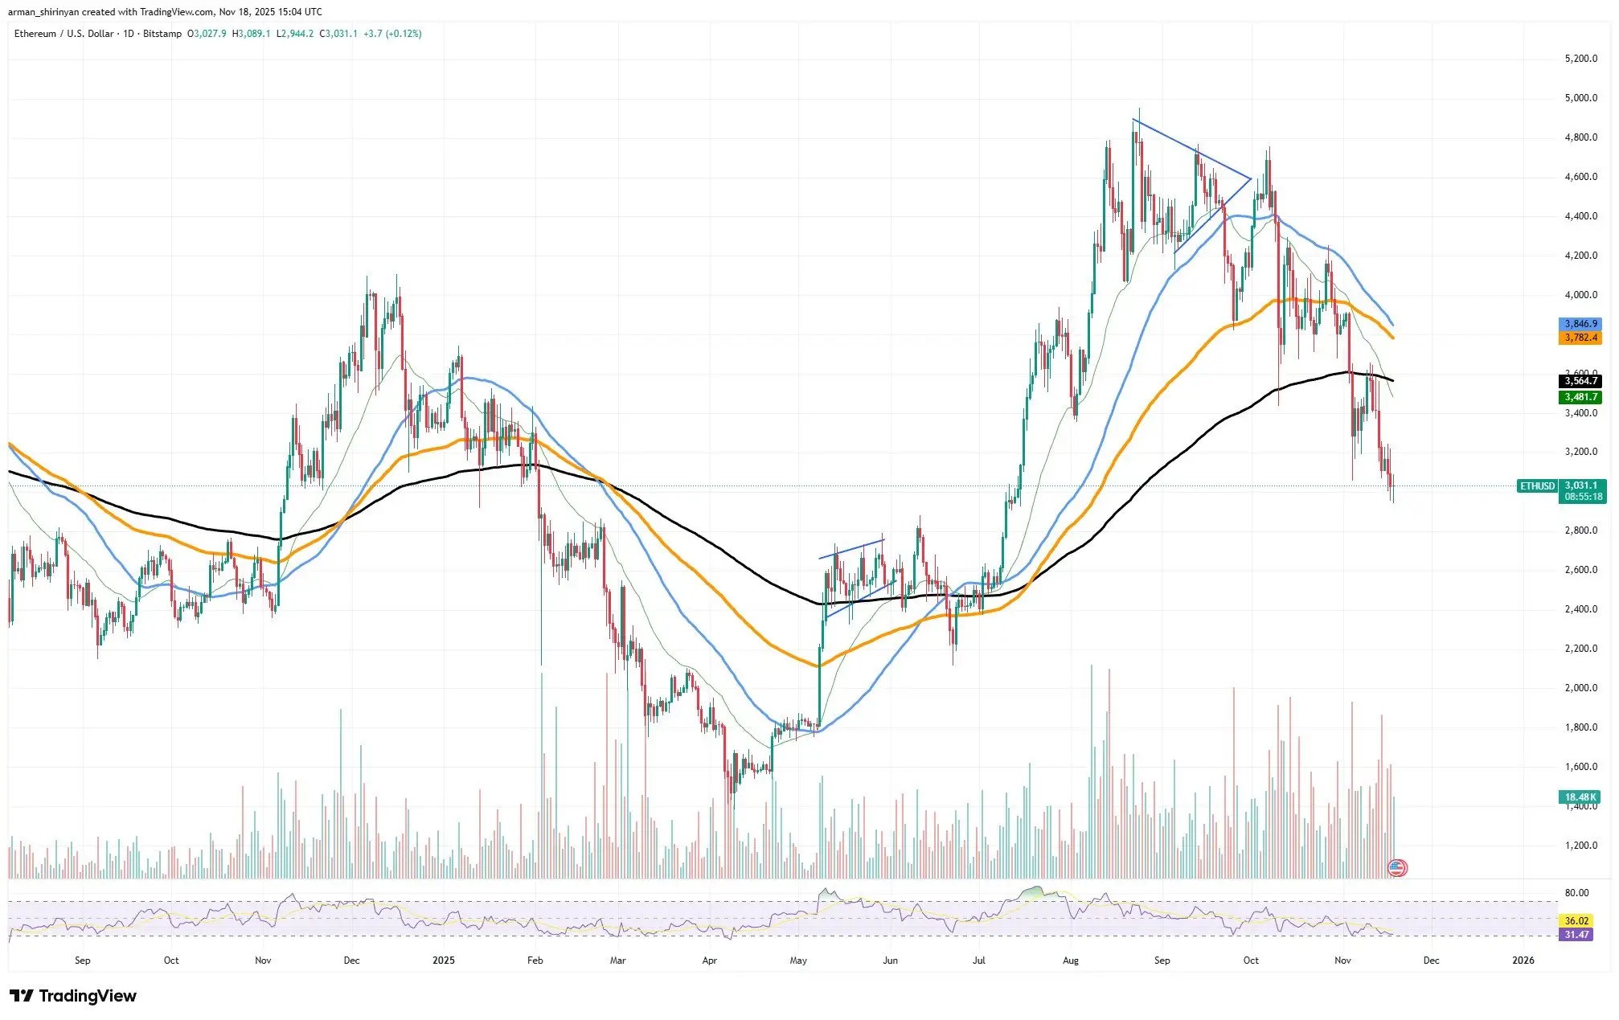
Task: Click the US flag economic event marker on the chart
Action: [x=1396, y=867]
